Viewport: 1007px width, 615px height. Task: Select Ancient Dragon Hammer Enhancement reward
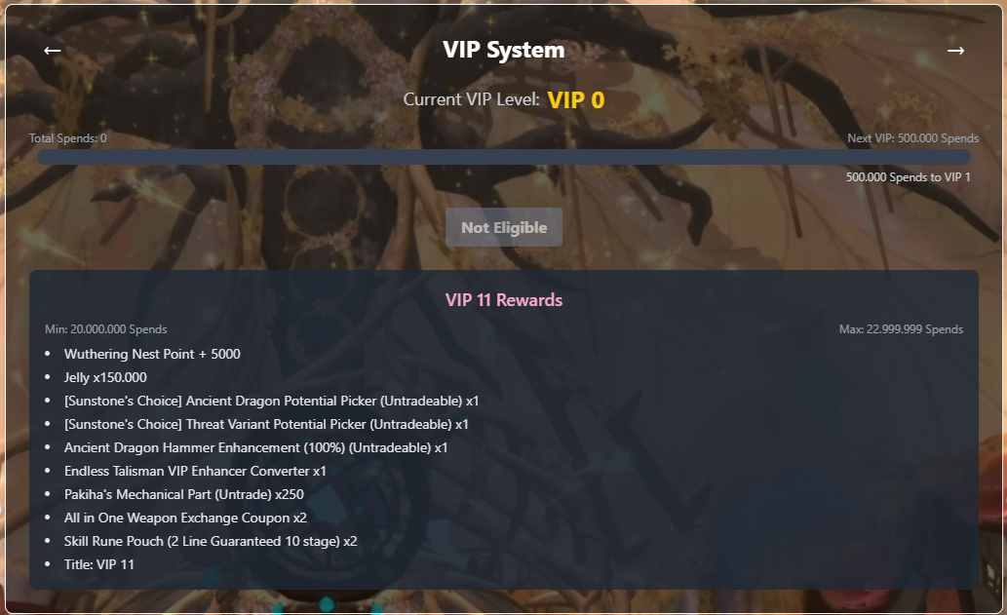click(x=255, y=447)
